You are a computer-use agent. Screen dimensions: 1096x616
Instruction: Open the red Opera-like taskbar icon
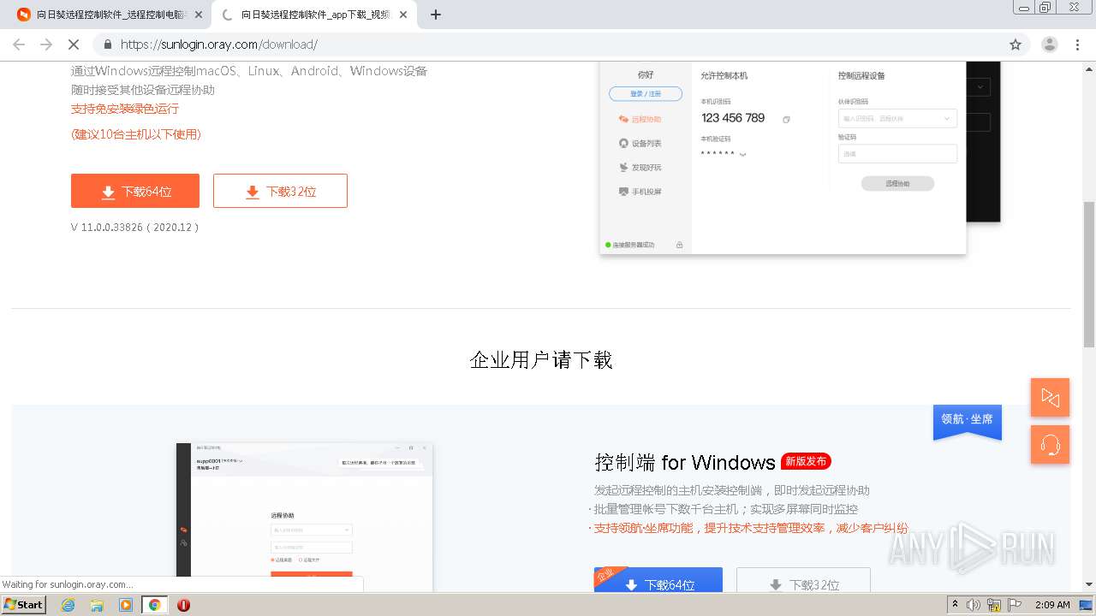[183, 605]
